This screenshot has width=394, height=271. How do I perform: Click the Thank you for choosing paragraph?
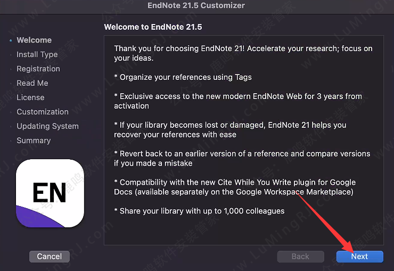pos(243,53)
